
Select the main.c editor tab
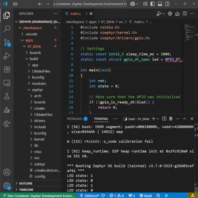[x=76, y=14]
